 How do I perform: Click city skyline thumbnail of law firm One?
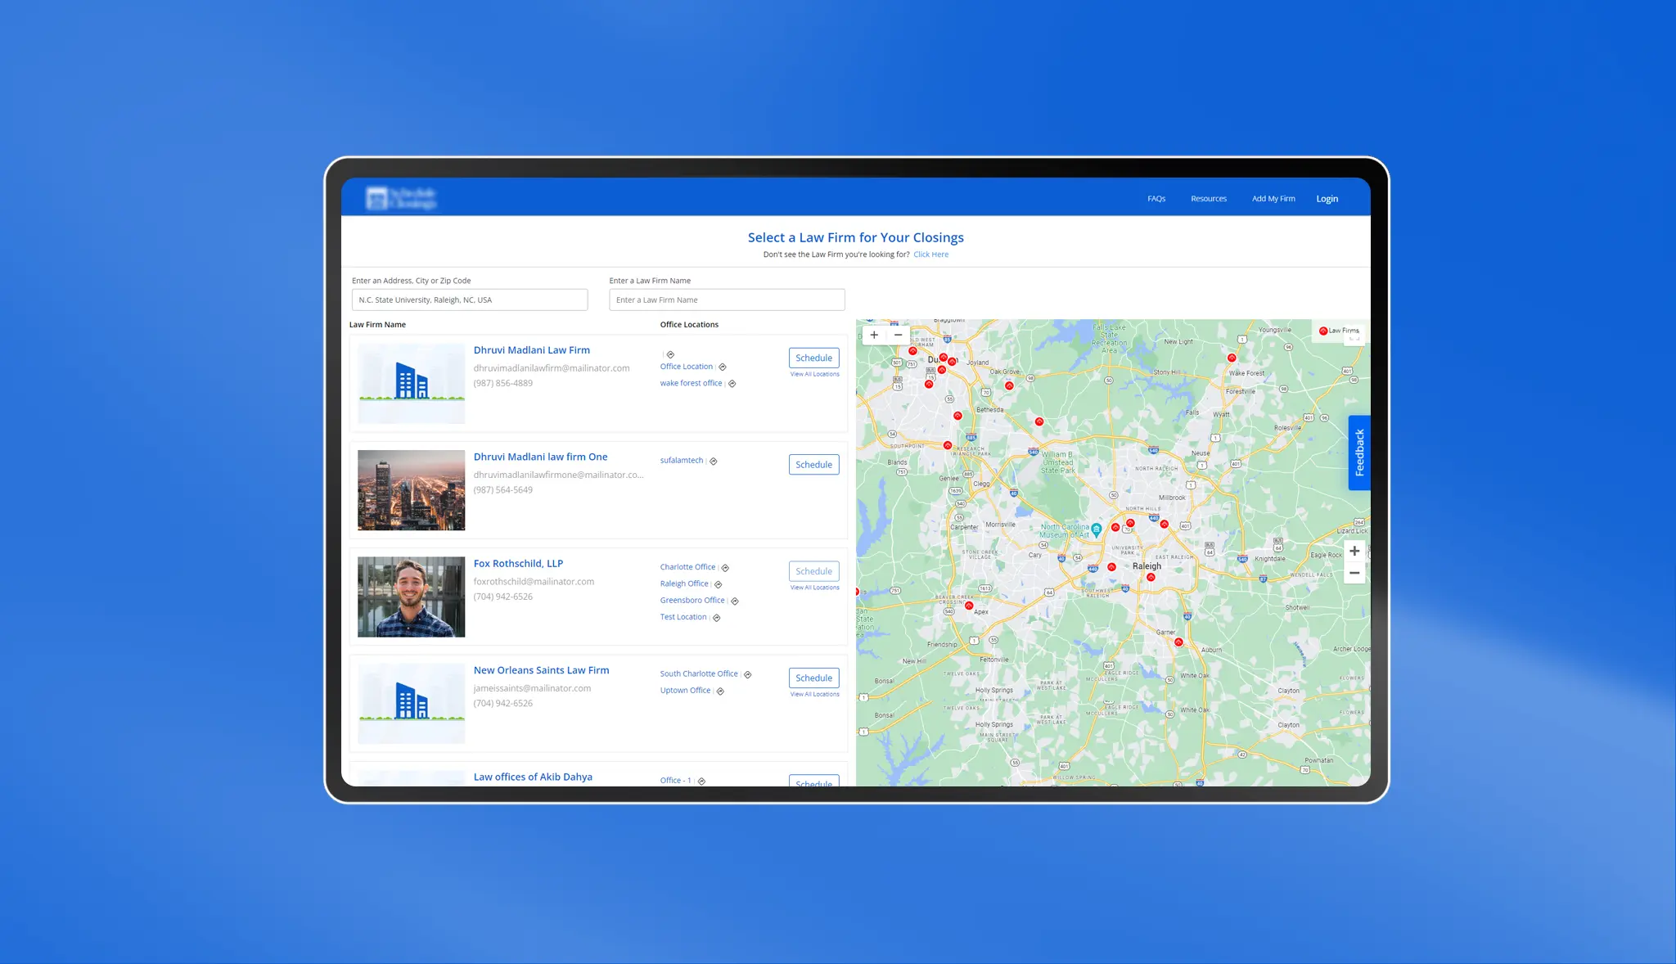point(411,490)
